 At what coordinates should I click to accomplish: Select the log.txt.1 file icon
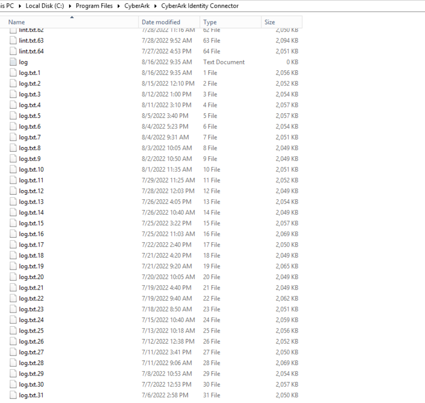pos(13,73)
